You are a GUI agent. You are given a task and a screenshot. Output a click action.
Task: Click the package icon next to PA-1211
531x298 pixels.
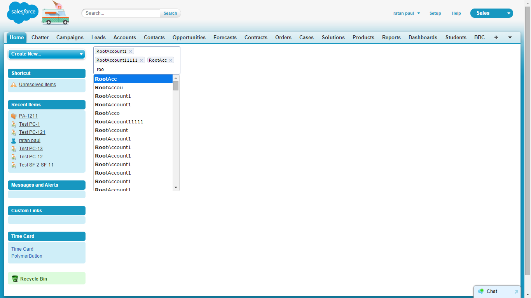(14, 116)
